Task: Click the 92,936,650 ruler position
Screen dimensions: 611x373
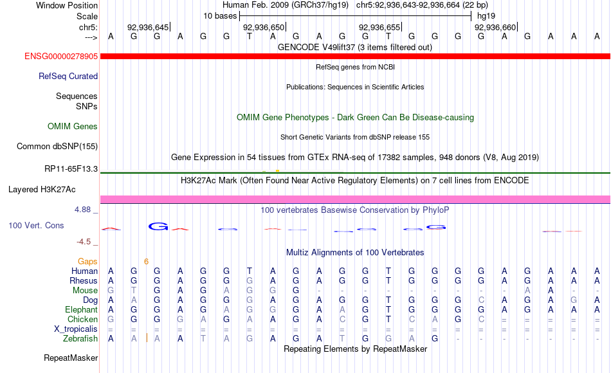Action: pyautogui.click(x=264, y=27)
